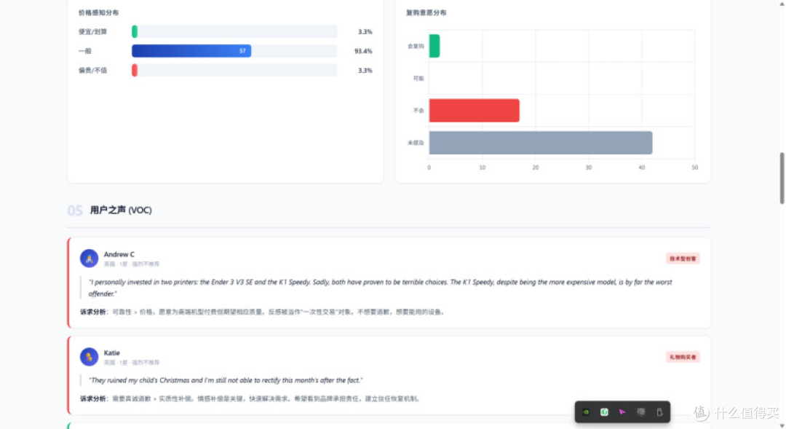The image size is (786, 429).
Task: Click the blue 一般 bar showing 57
Action: click(x=191, y=51)
